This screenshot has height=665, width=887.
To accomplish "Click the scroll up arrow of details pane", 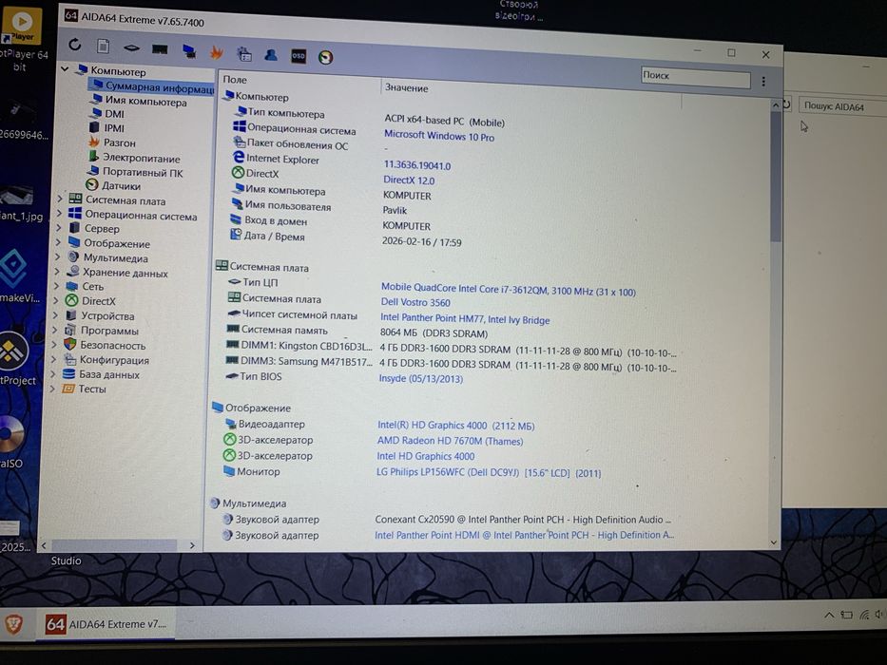I will (x=775, y=105).
